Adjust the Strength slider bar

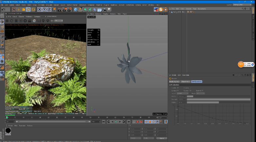[219, 99]
